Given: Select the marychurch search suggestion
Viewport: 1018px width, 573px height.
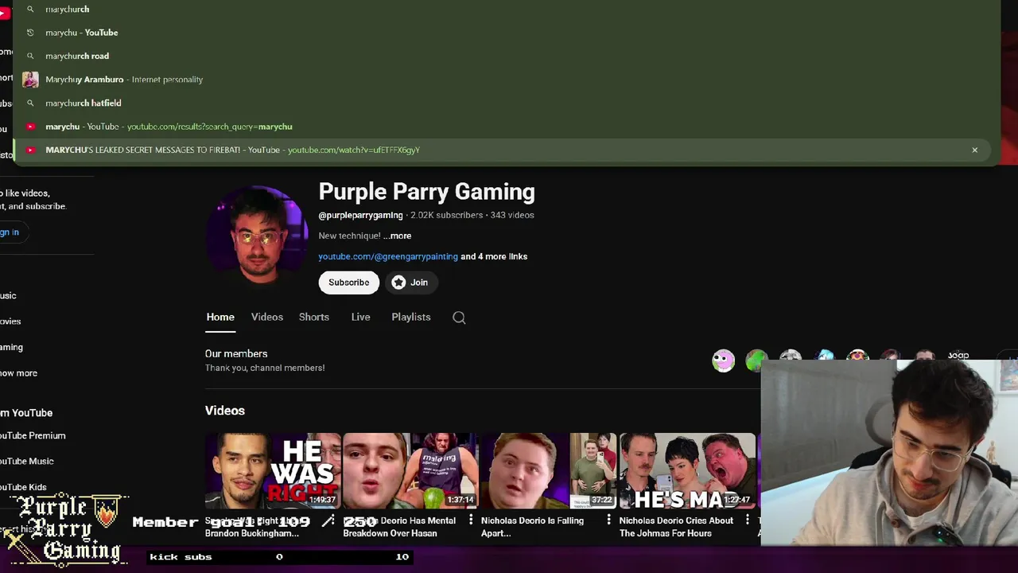Looking at the screenshot, I should pyautogui.click(x=506, y=9).
